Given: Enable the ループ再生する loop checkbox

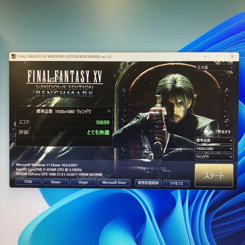Looking at the screenshot, I should pyautogui.click(x=206, y=131).
